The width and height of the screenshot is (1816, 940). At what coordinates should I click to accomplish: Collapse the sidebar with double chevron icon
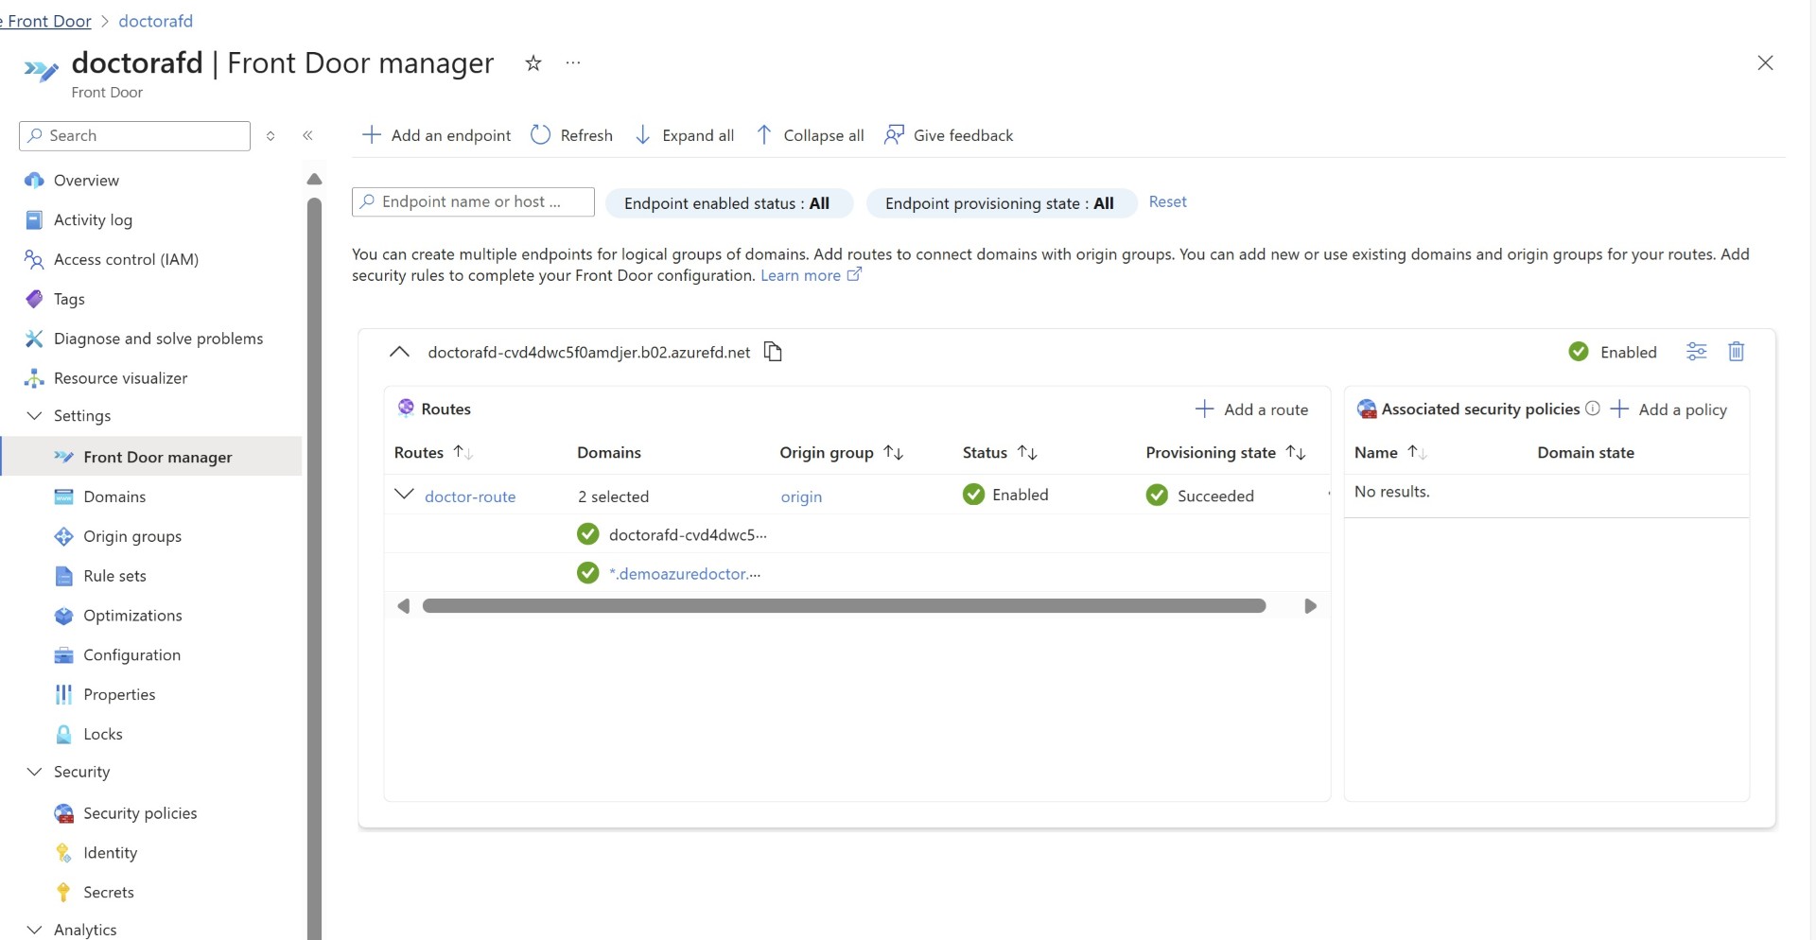click(x=307, y=136)
